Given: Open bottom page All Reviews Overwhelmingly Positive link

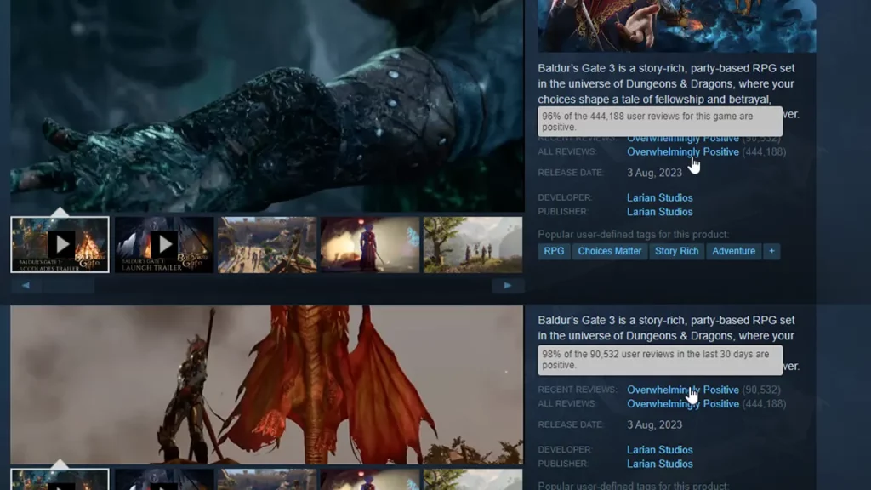Looking at the screenshot, I should [683, 404].
